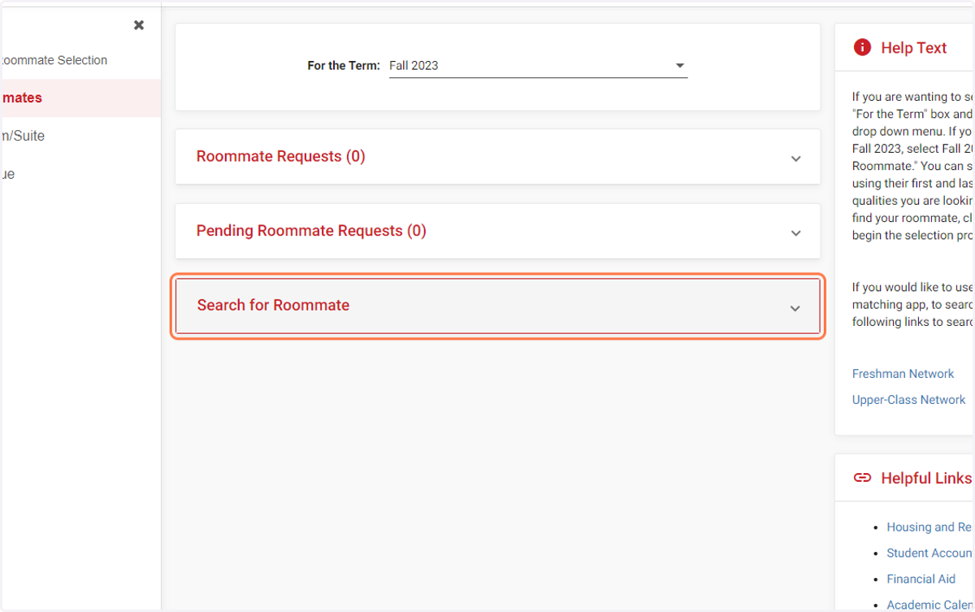The image size is (975, 612).
Task: Click the term dropdown arrow
Action: pyautogui.click(x=680, y=66)
